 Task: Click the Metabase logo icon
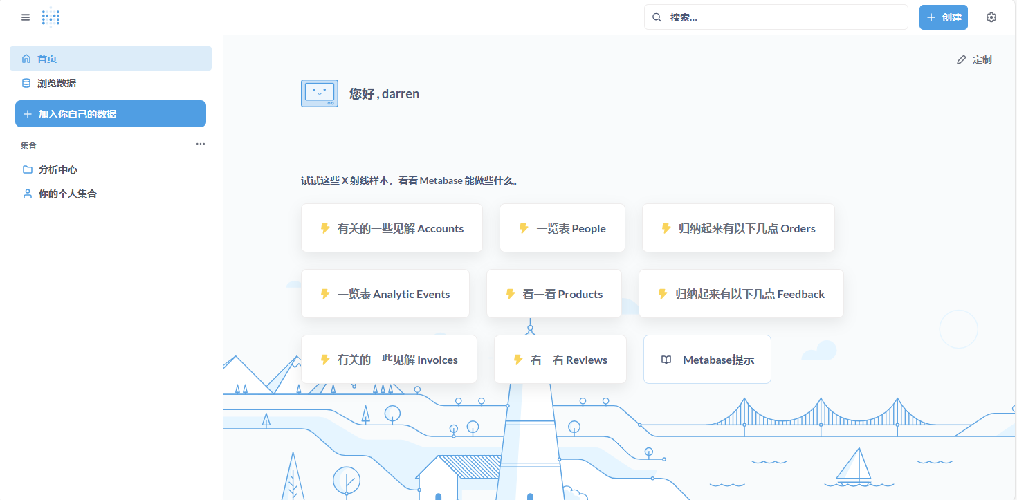coord(51,17)
